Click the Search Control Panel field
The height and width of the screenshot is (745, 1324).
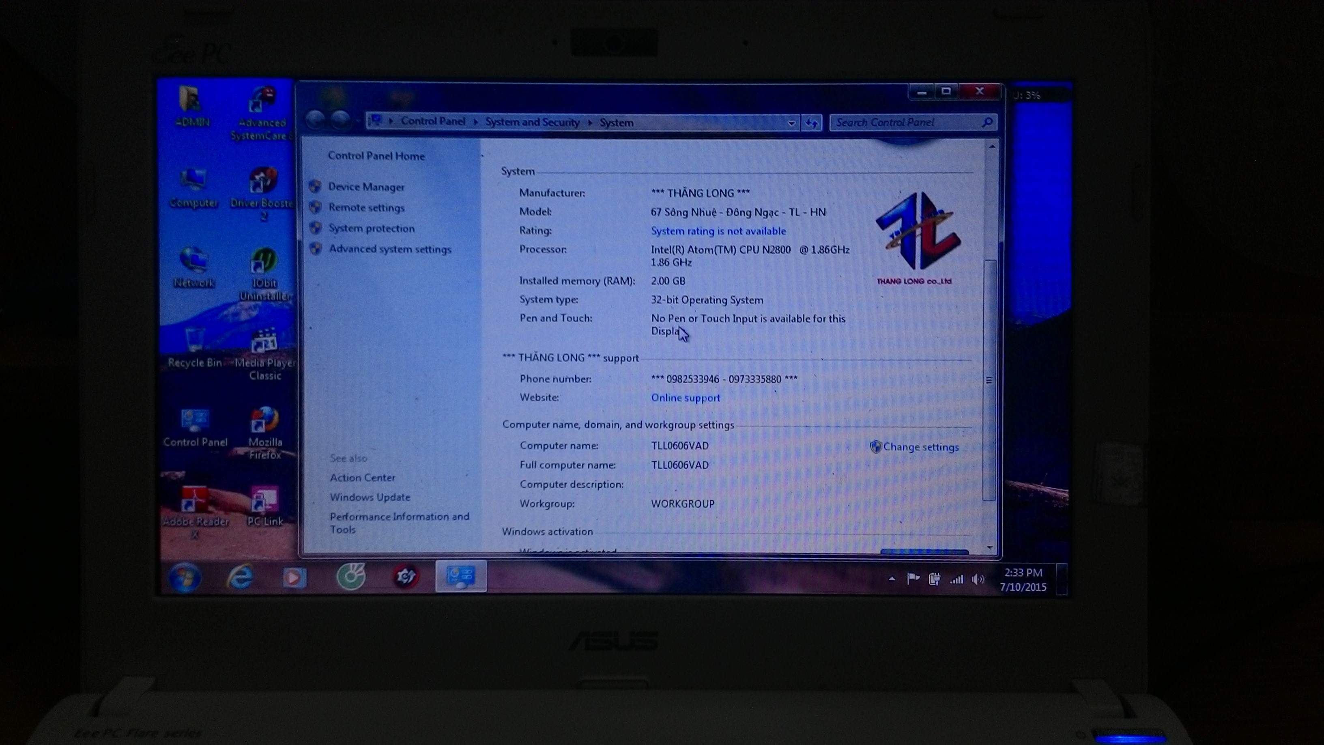point(913,123)
